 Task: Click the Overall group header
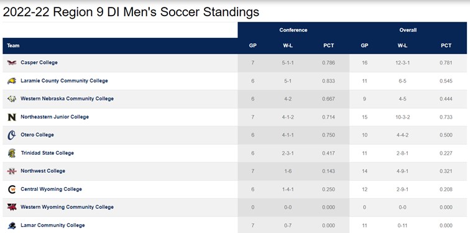[408, 30]
